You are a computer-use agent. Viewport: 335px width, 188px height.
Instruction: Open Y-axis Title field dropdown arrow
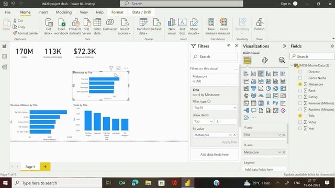[x=279, y=135]
